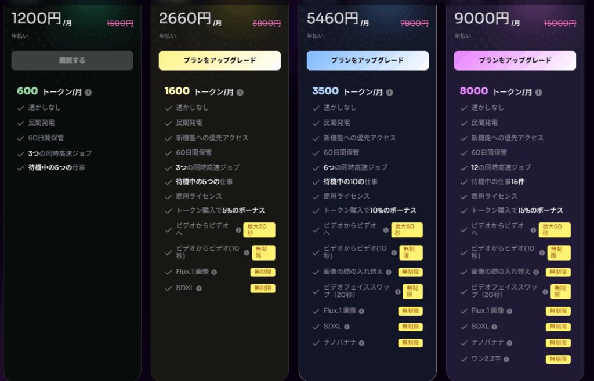594x381 pixels.
Task: Open Flux.1 画像 info in 9000円 plan
Action: coord(509,311)
